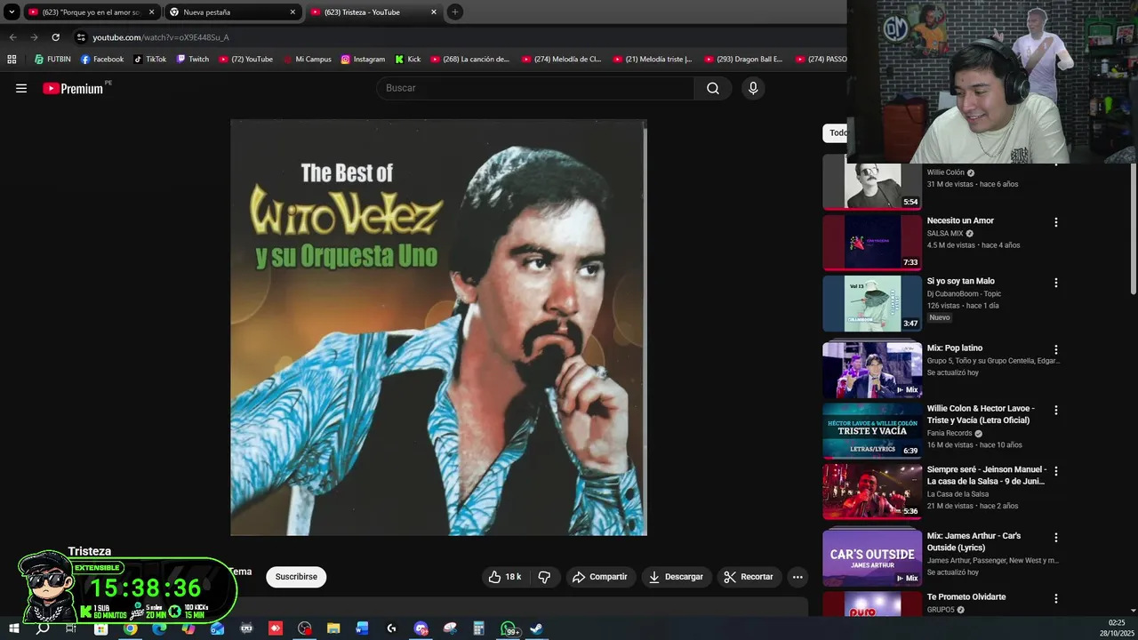Download the video with Descargar
The height and width of the screenshot is (640, 1138).
pyautogui.click(x=676, y=577)
